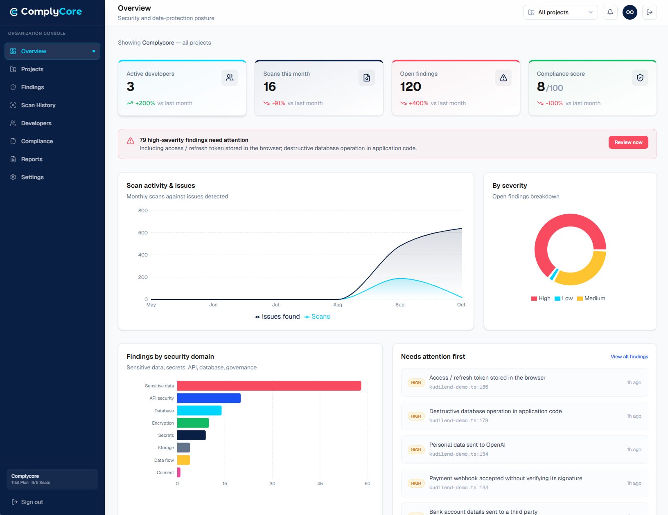Click the Active developers users icon
This screenshot has height=515, width=668.
coord(230,78)
